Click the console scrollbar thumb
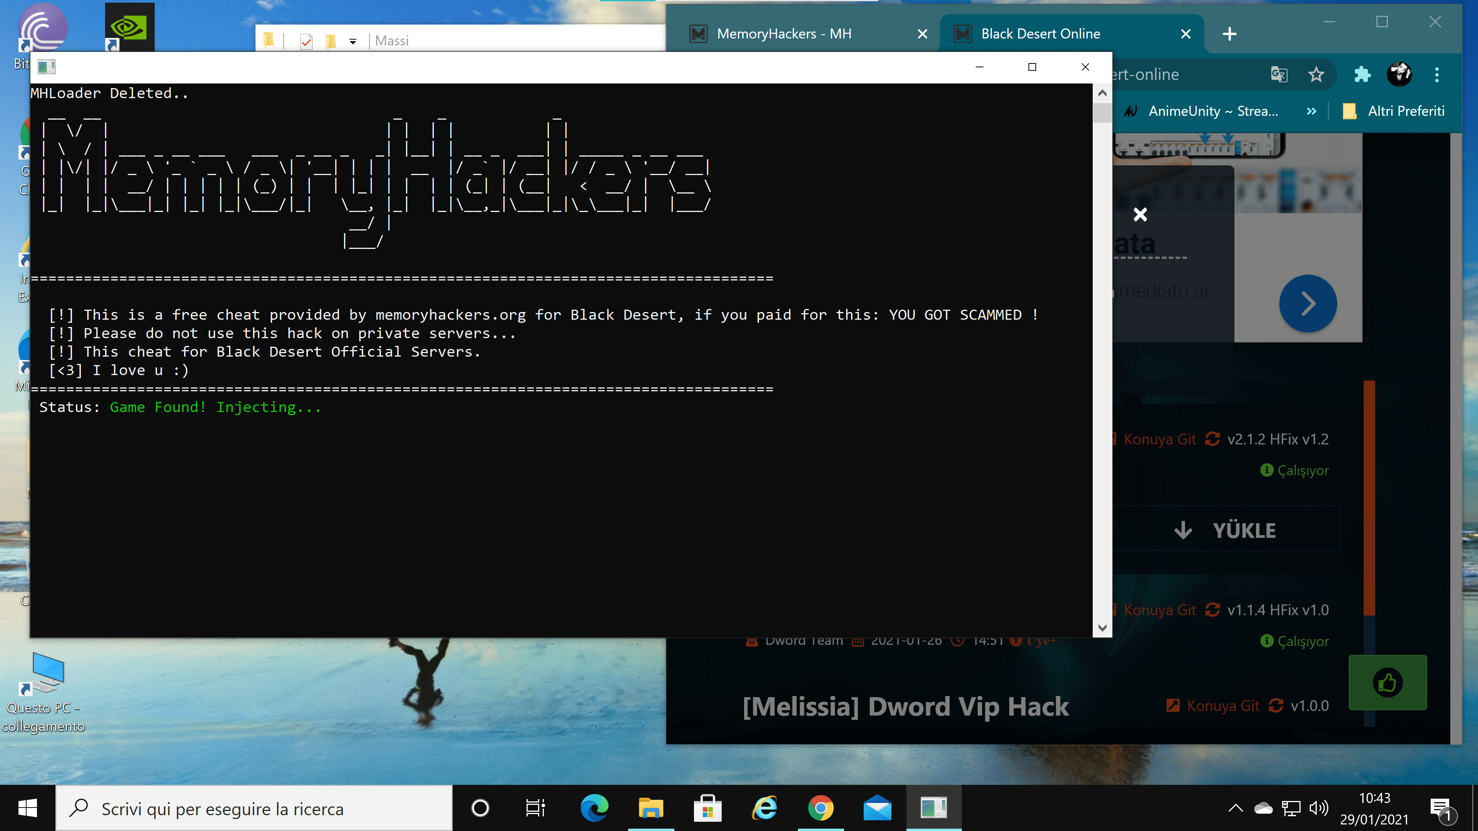This screenshot has height=831, width=1478. 1102,112
